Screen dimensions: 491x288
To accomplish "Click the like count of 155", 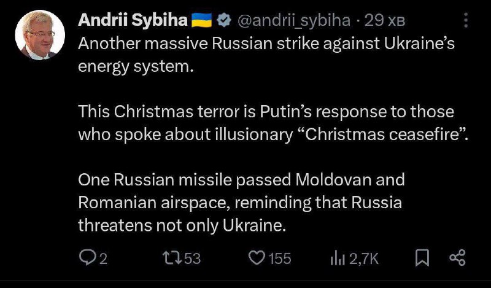I will tap(280, 259).
